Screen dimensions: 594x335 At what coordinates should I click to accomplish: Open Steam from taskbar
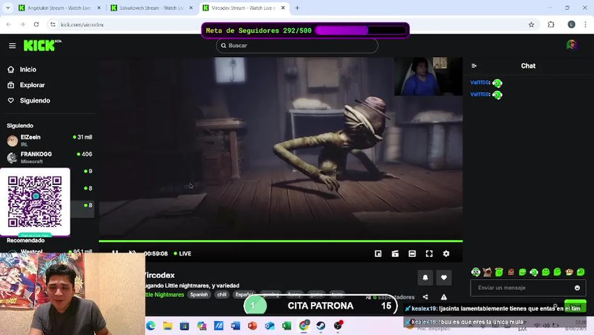(321, 326)
